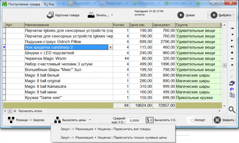Delete record minus icon

pyautogui.click(x=232, y=59)
